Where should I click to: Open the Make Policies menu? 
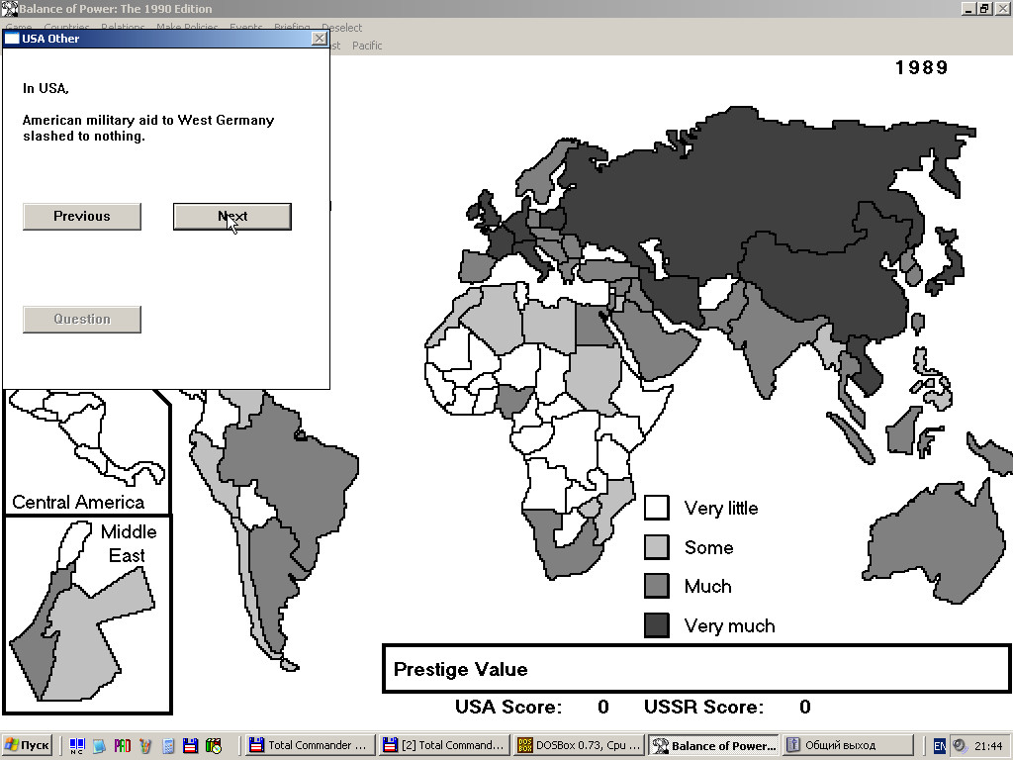tap(187, 28)
